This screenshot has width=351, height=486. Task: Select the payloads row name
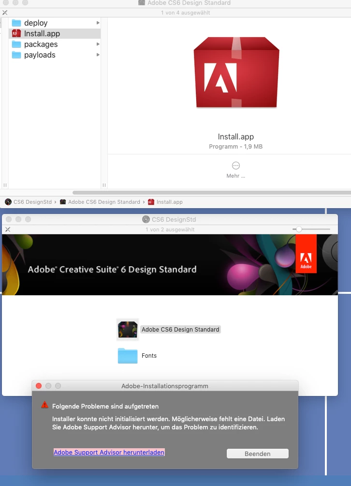pos(40,55)
